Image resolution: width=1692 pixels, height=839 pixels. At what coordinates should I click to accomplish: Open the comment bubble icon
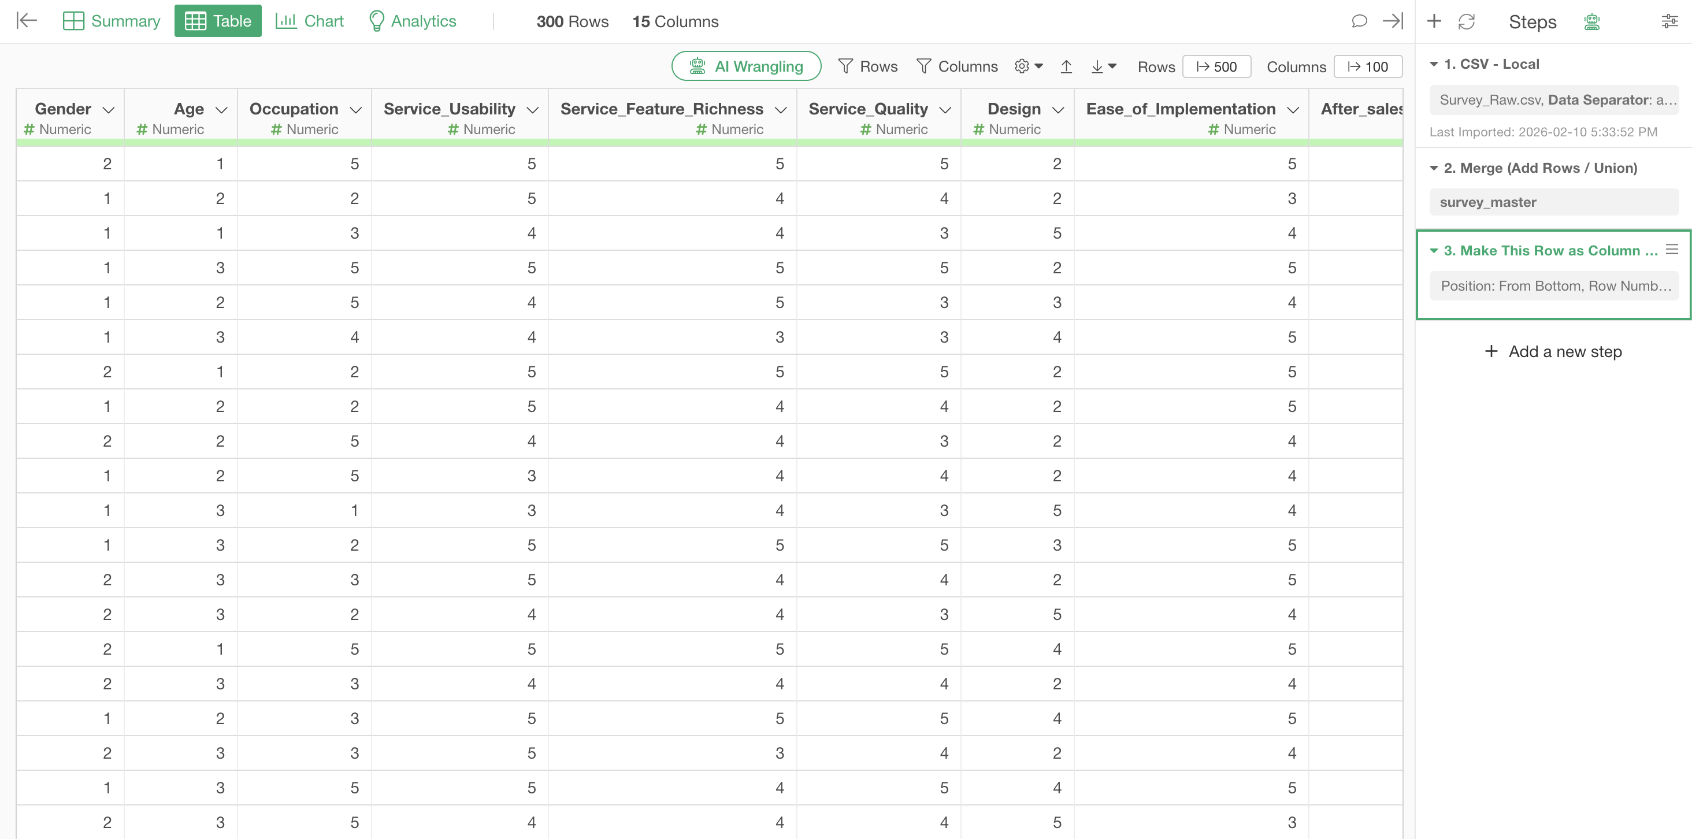coord(1359,21)
